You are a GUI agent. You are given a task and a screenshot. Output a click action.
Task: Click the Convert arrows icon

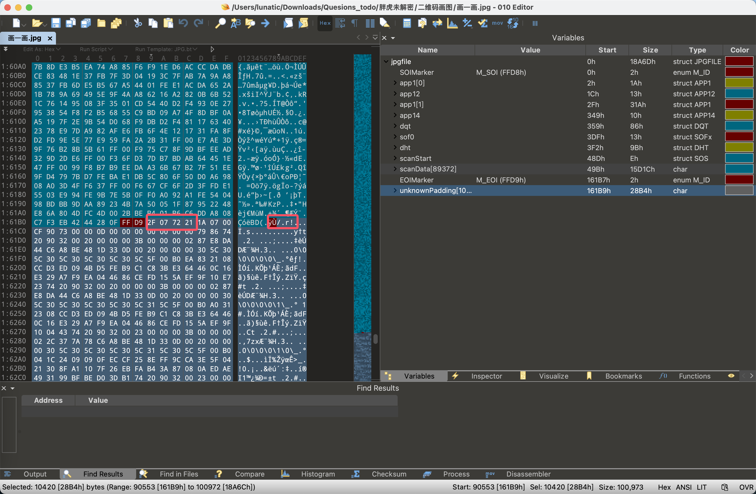[437, 23]
